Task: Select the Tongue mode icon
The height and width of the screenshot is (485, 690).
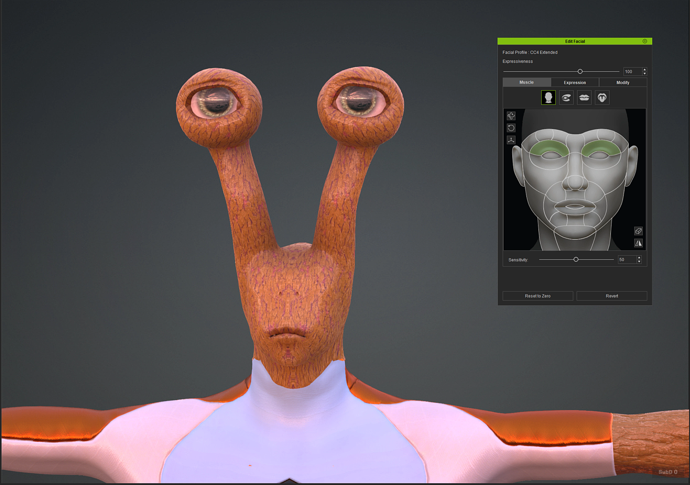Action: tap(602, 97)
